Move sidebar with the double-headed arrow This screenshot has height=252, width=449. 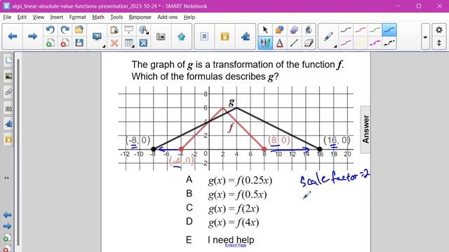tap(7, 178)
